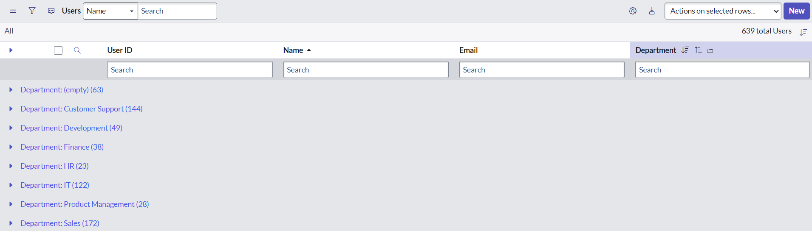Toggle column search magnifier icon
The image size is (812, 231).
tap(77, 50)
